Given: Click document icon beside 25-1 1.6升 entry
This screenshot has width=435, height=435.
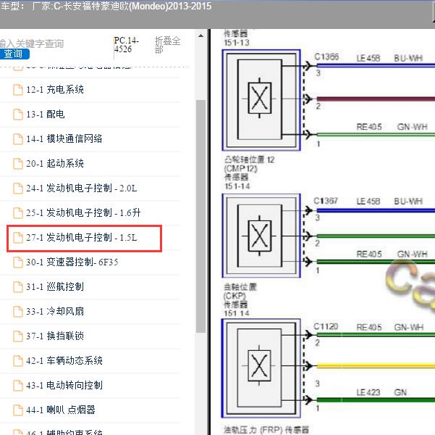Looking at the screenshot, I should [x=18, y=213].
